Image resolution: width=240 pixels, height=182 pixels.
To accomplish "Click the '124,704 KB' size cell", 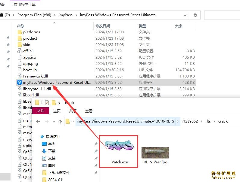I will tap(185, 70).
